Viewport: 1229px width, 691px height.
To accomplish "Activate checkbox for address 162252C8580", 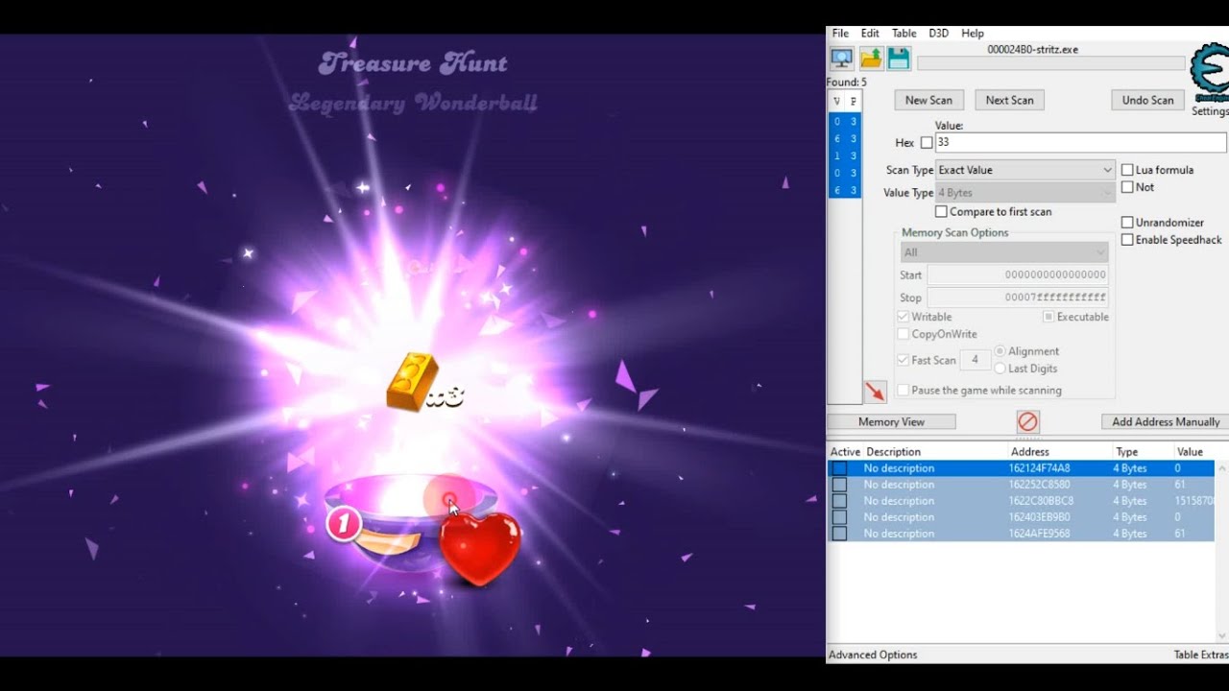I will pos(839,485).
